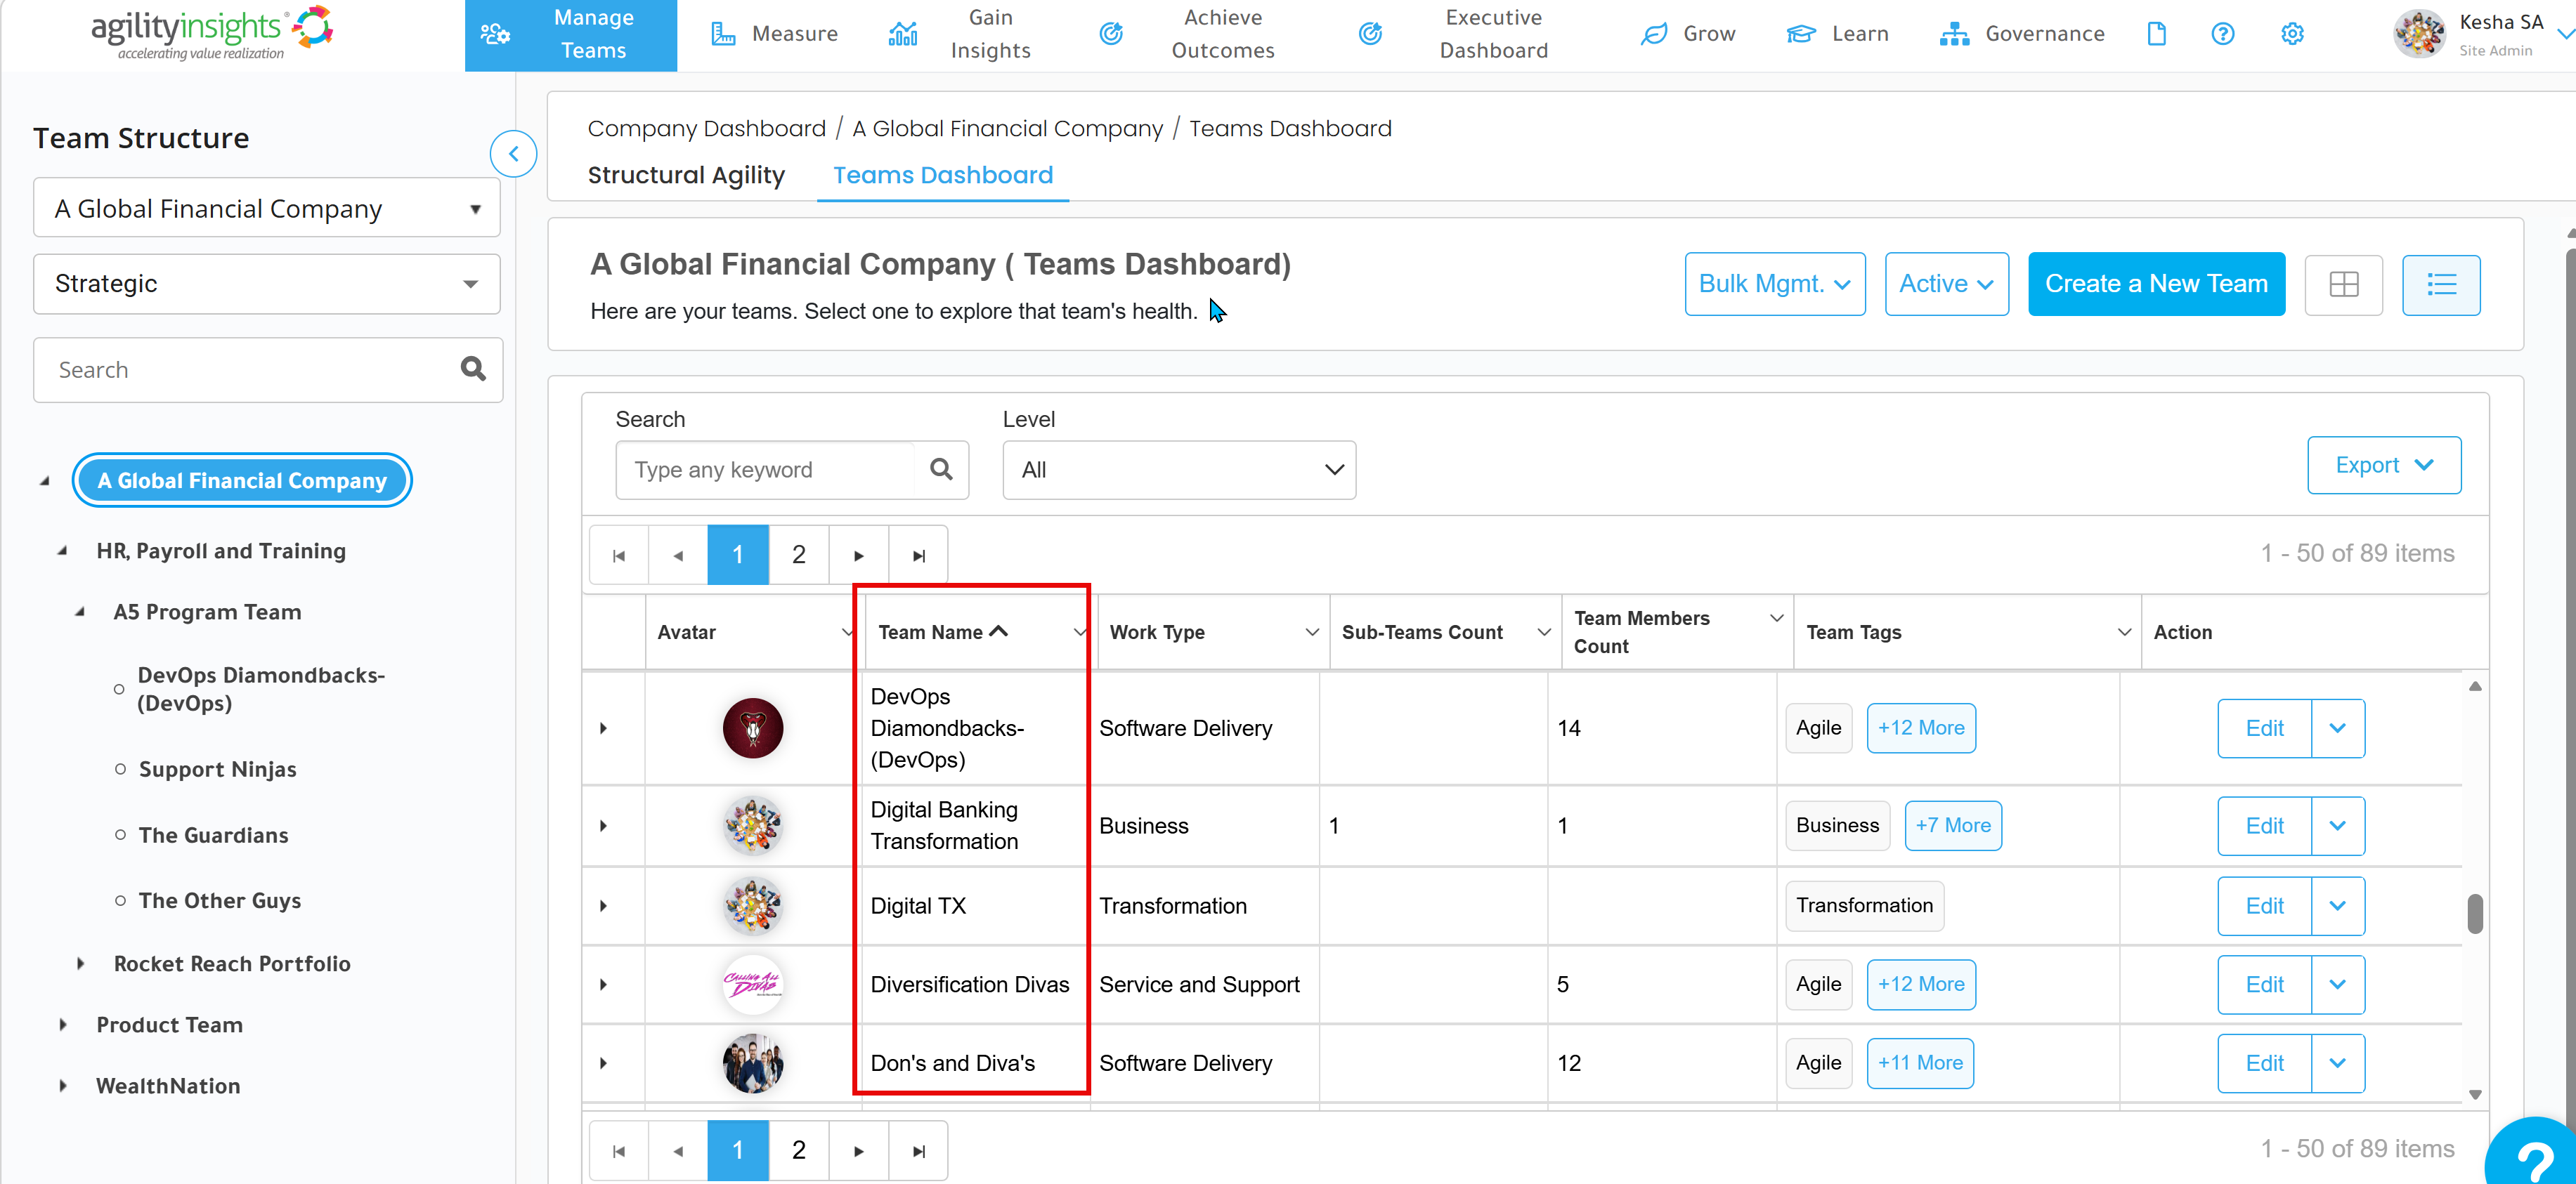Open the Grow menu
The width and height of the screenshot is (2576, 1184).
(x=1688, y=34)
